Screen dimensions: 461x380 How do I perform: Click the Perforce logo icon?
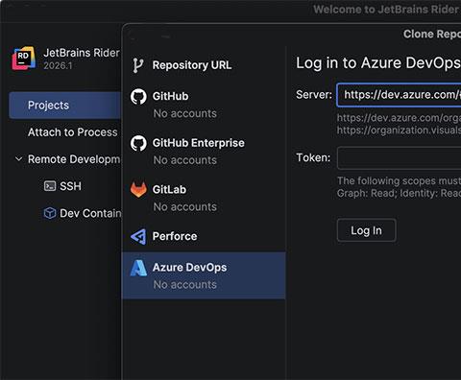[x=138, y=236]
